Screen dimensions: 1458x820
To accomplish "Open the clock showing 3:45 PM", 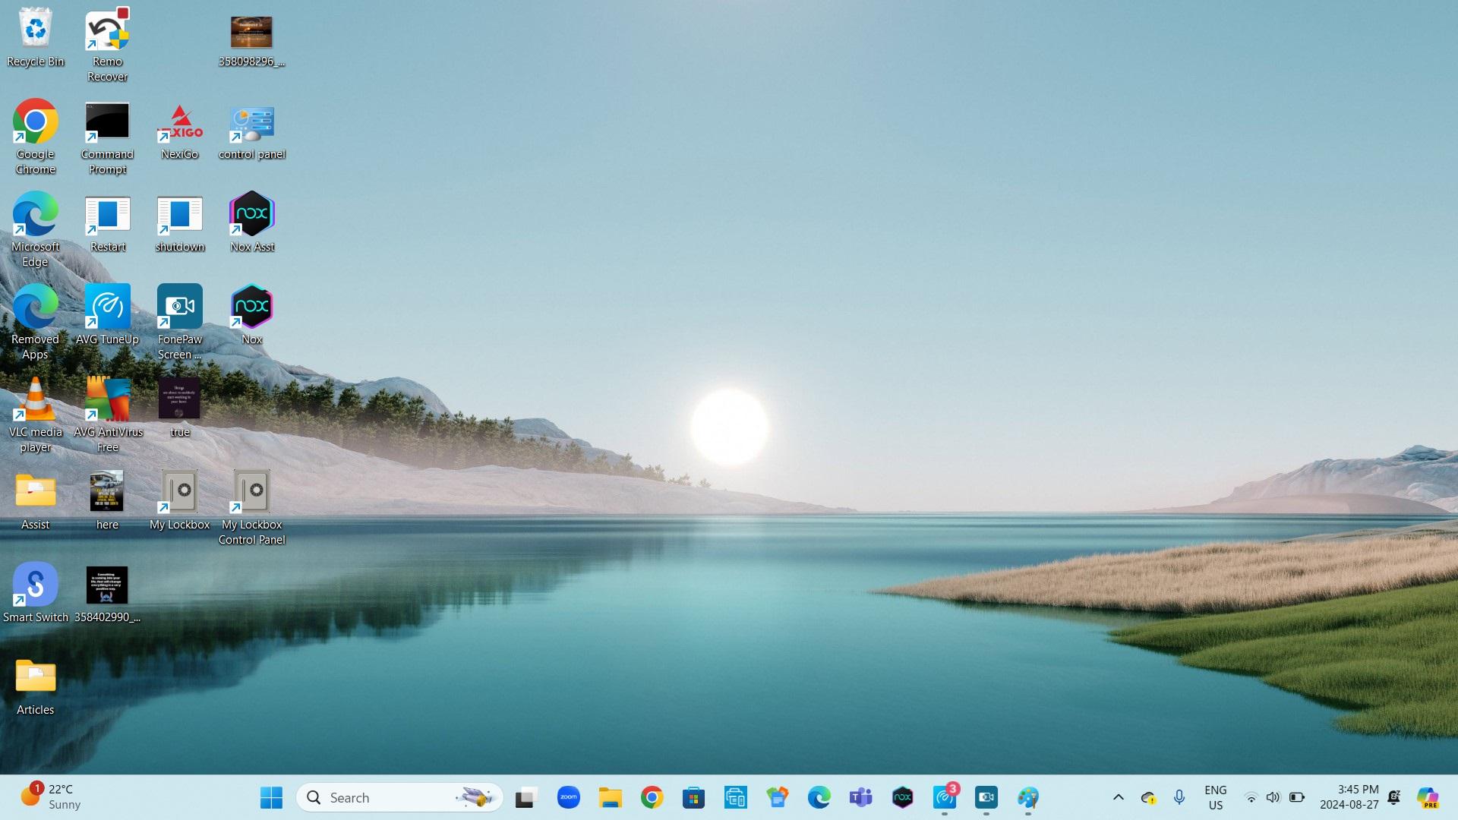I will click(x=1349, y=798).
